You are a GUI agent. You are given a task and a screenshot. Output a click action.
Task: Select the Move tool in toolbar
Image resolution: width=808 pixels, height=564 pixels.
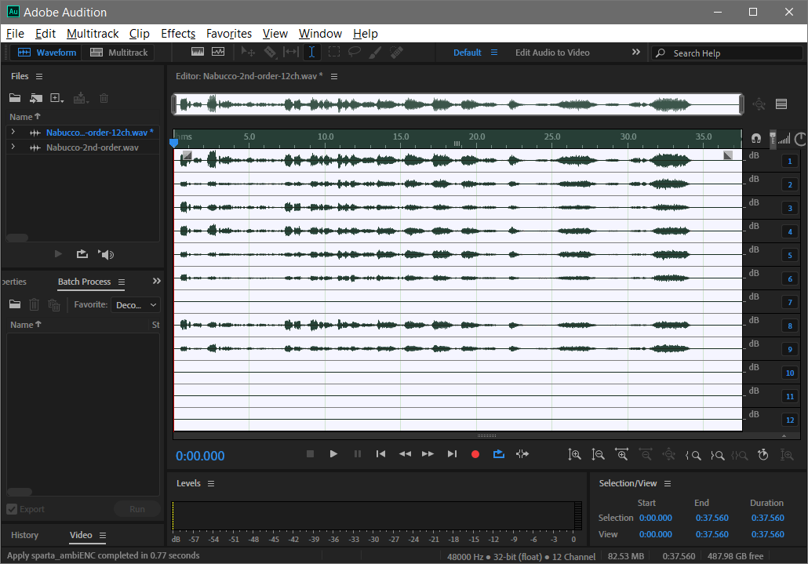(x=248, y=52)
